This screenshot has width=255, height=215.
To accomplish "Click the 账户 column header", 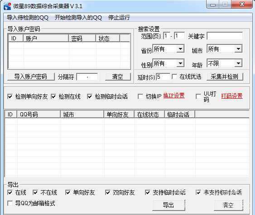I will (x=46, y=38).
